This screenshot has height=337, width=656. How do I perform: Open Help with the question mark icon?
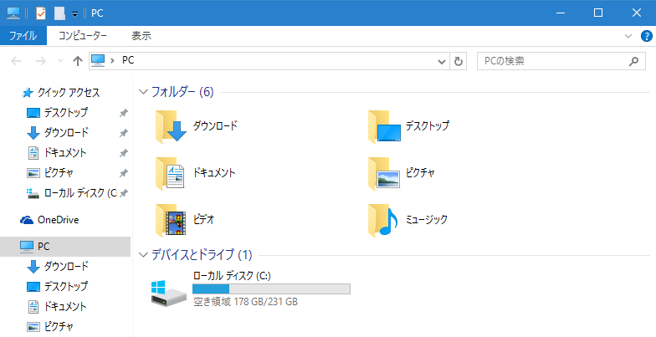[x=646, y=36]
